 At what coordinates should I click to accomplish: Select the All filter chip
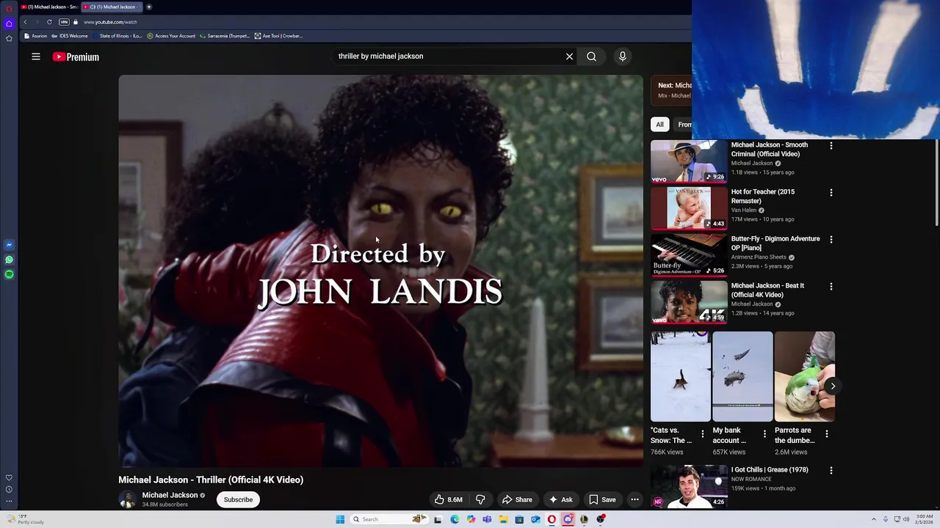pos(659,125)
